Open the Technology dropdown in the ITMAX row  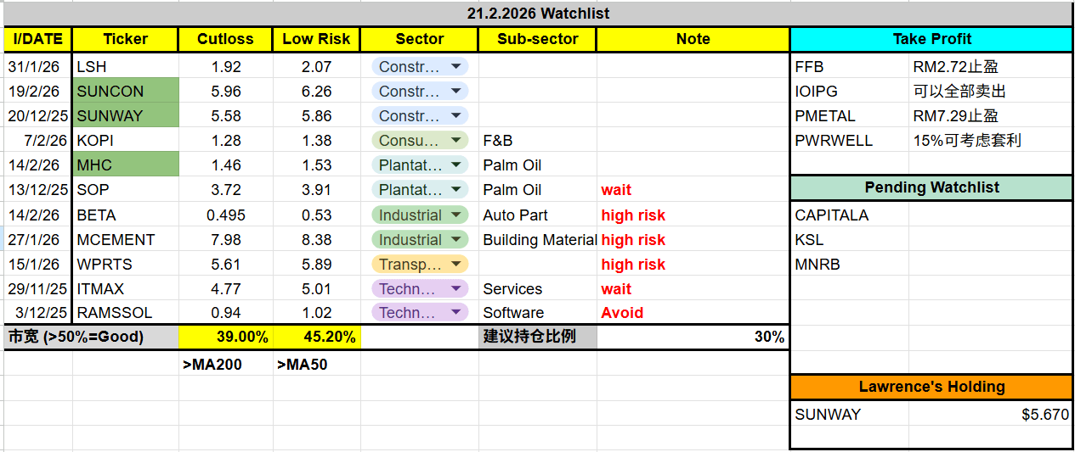click(x=456, y=289)
